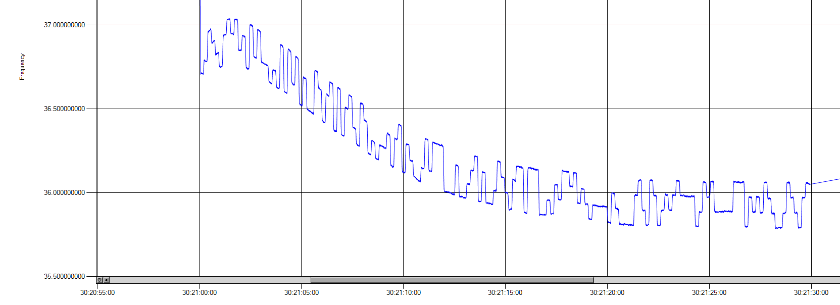Select the 35.500000000 frequency axis label
Viewport: 840px width, 305px height.
click(64, 276)
